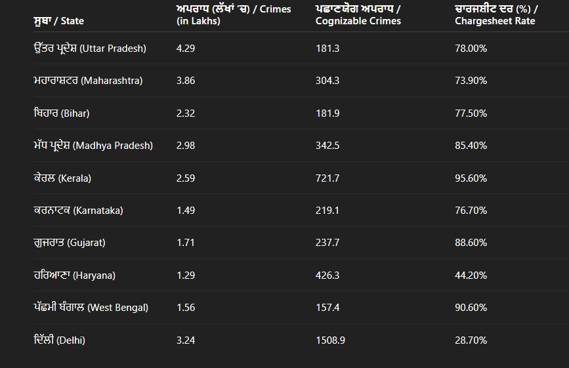Select the Haryana state cell
The width and height of the screenshot is (569, 368).
tap(74, 276)
